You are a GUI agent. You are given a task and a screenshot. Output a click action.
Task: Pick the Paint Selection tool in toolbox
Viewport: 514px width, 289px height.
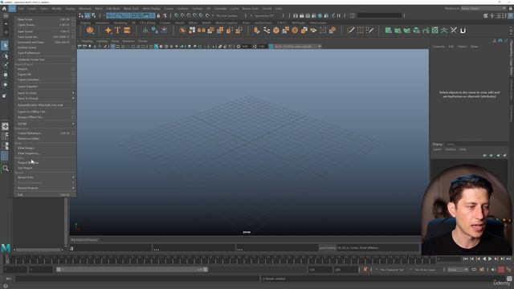tap(5, 65)
